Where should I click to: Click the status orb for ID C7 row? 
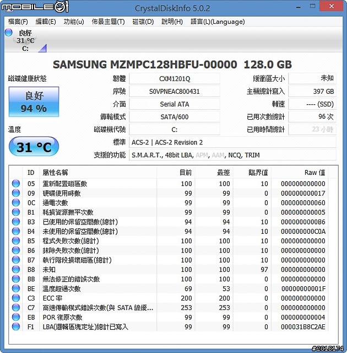pos(16,308)
